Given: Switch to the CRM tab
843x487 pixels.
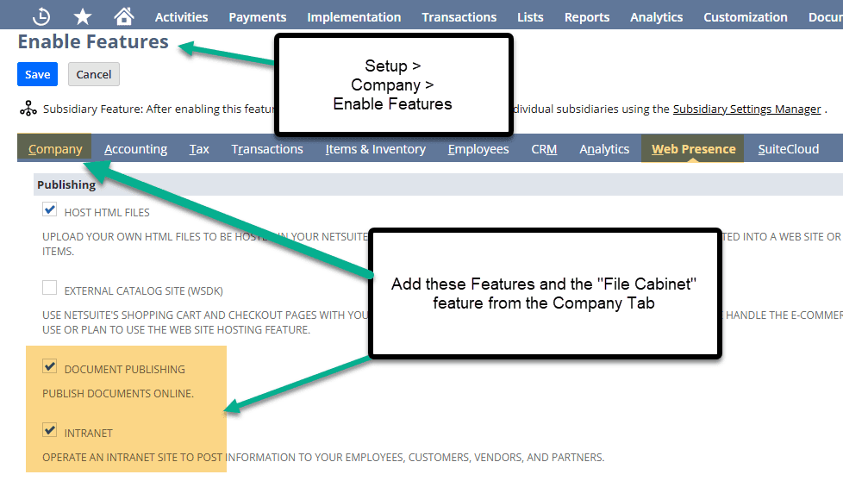Looking at the screenshot, I should 544,149.
